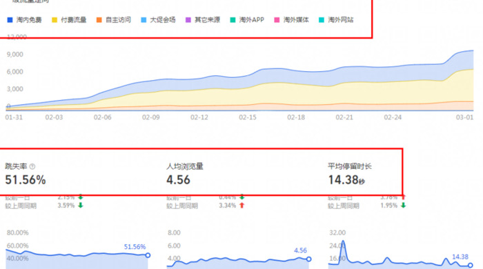The height and width of the screenshot is (269, 483).
Task: Toggle the 淘外APP legend series
Action: coord(247,20)
